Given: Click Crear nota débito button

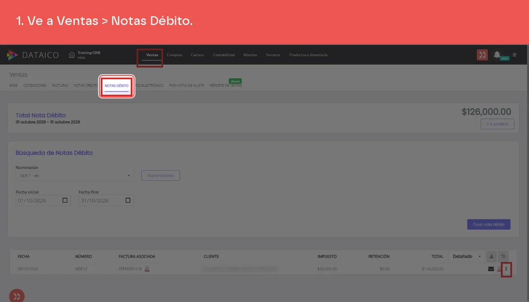Looking at the screenshot, I should pos(489,224).
